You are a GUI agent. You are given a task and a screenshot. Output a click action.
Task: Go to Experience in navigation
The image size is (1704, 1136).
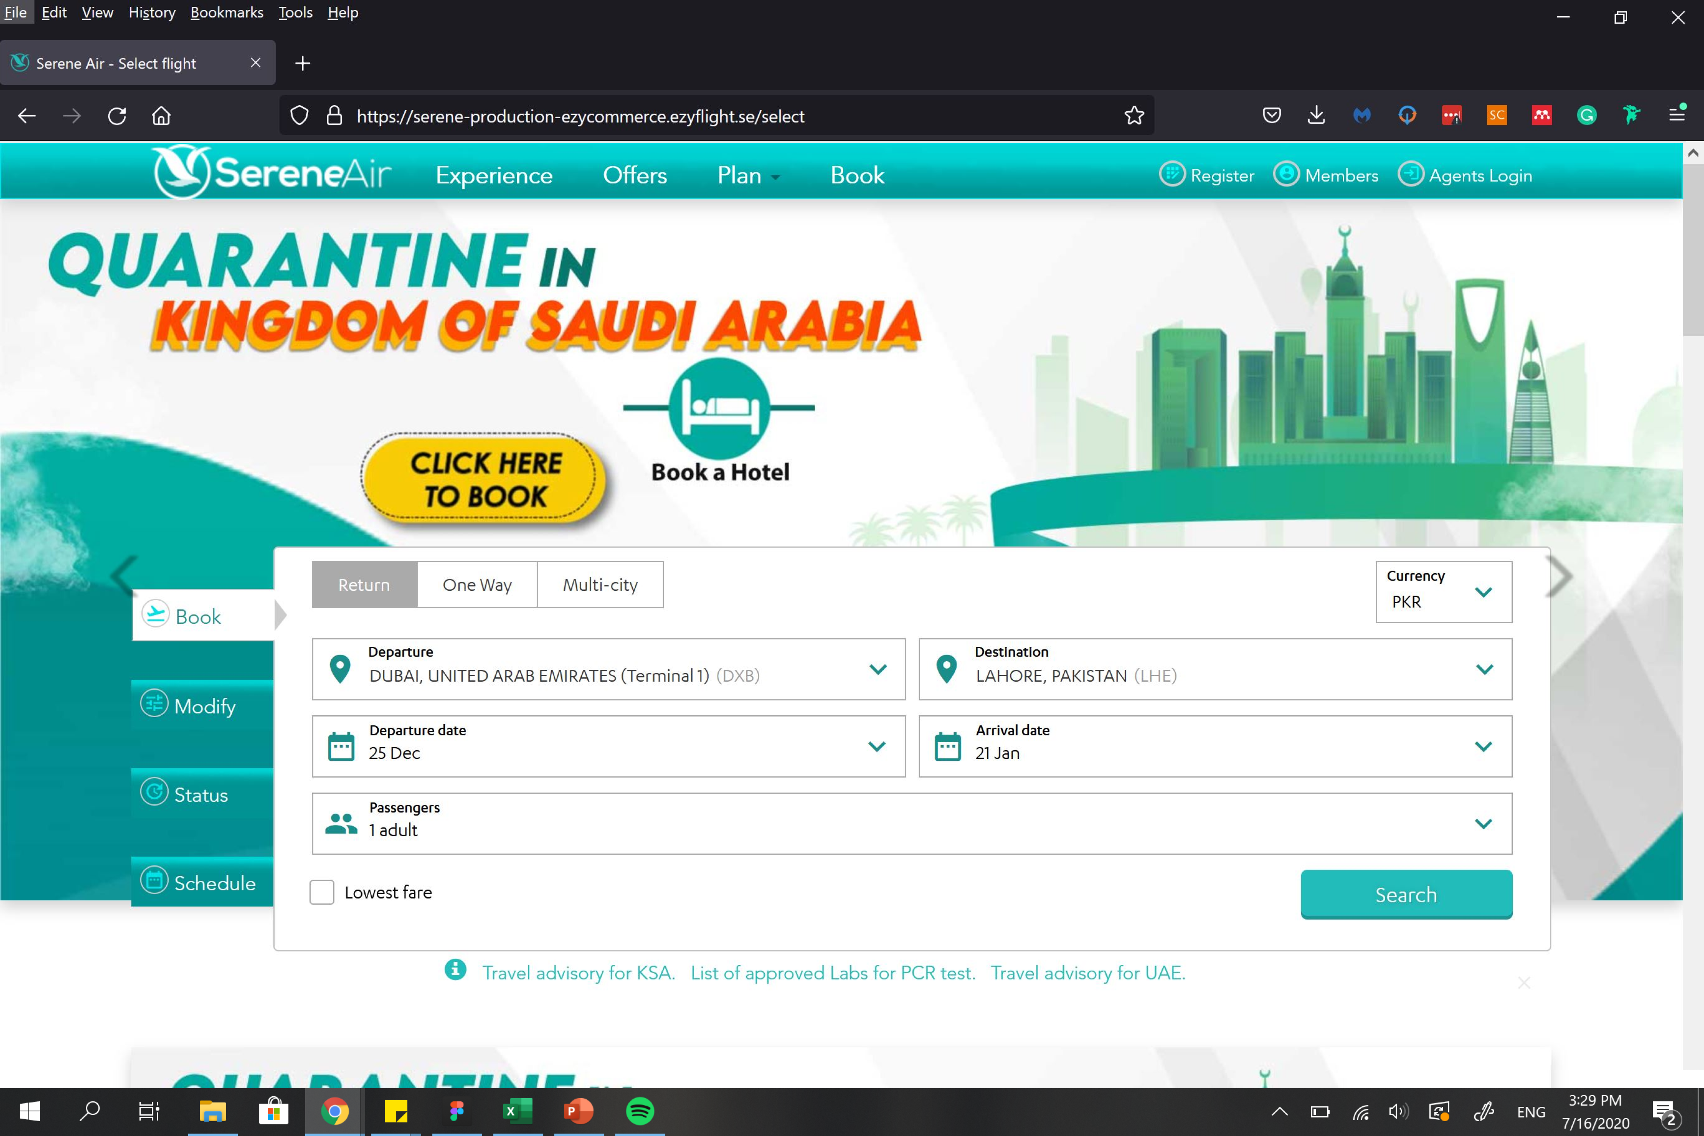click(494, 175)
